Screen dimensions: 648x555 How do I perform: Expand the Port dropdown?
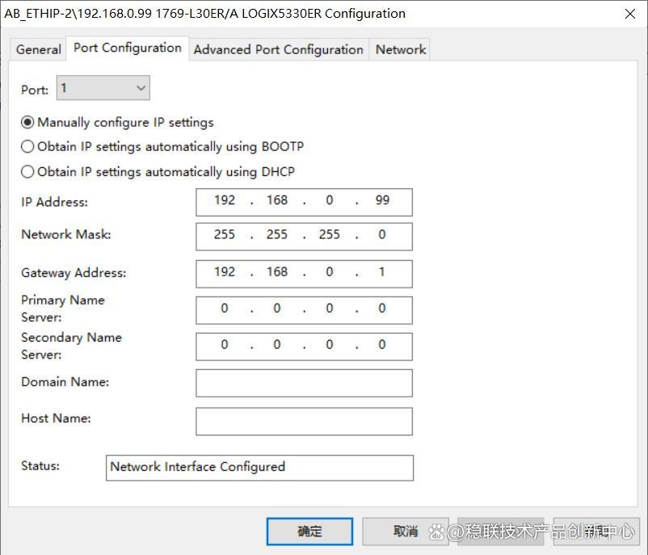coord(103,87)
